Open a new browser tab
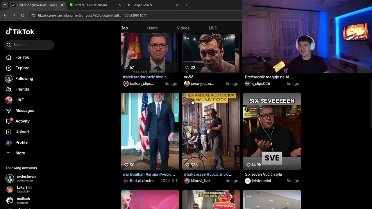The width and height of the screenshot is (372, 209). pyautogui.click(x=186, y=5)
